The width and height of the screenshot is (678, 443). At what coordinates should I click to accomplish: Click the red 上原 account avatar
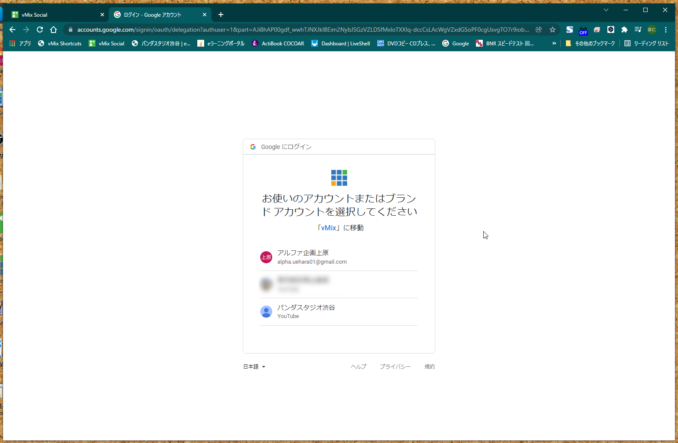tap(266, 257)
